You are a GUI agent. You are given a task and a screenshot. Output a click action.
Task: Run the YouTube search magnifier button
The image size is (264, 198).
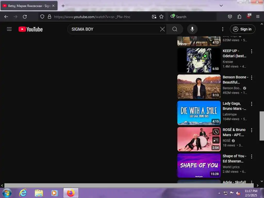coord(175,29)
